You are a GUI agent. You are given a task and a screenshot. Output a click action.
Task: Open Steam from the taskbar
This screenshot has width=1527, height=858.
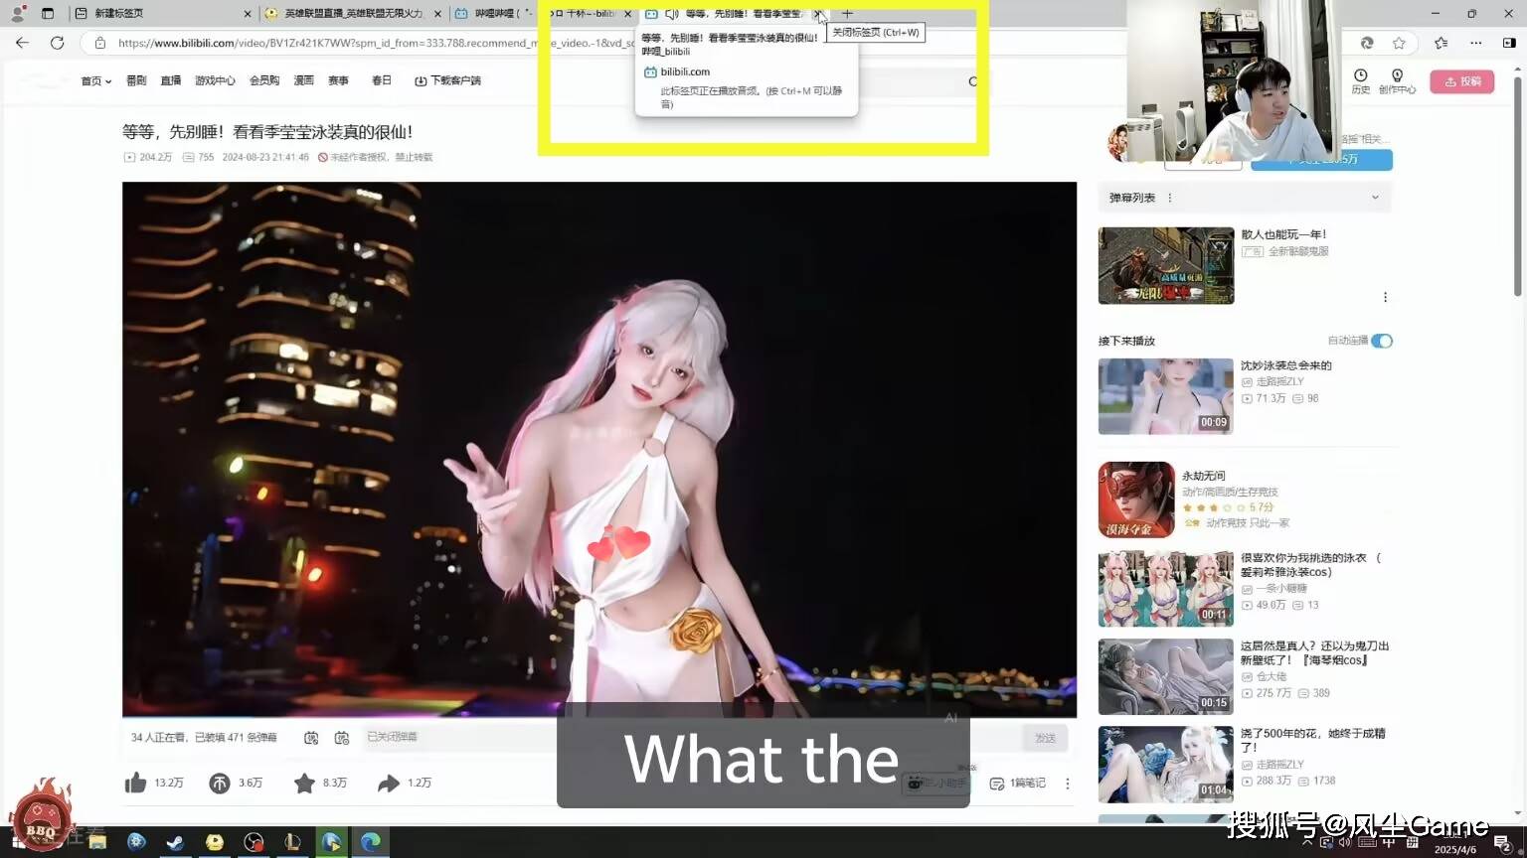175,842
